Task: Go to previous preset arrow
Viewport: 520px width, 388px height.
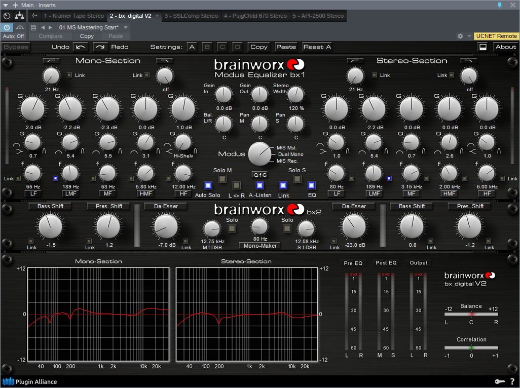Action: point(43,27)
